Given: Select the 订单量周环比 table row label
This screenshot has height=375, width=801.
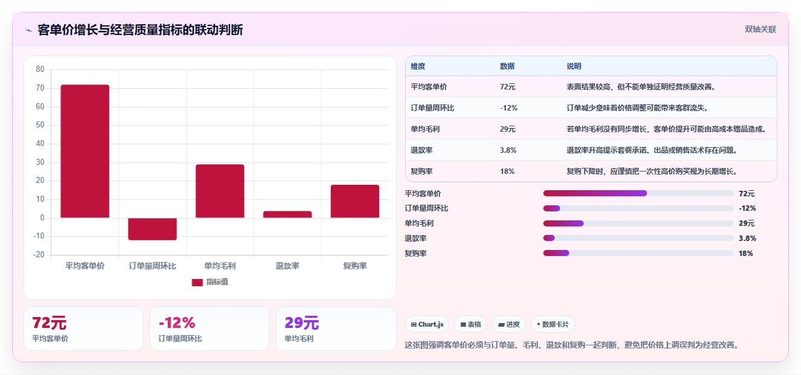Looking at the screenshot, I should [433, 108].
